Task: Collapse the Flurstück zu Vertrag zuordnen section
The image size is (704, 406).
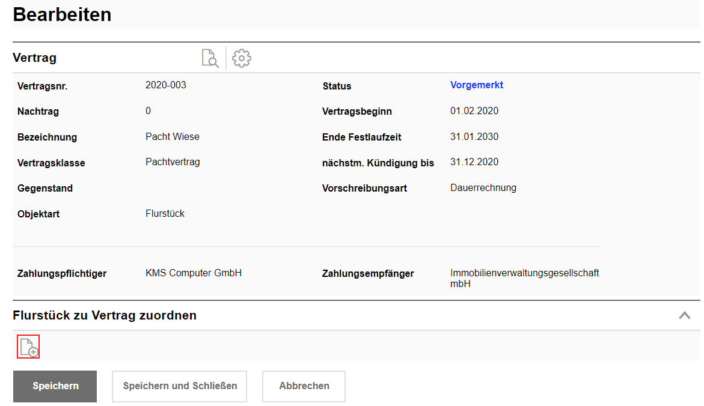Action: pyautogui.click(x=684, y=315)
